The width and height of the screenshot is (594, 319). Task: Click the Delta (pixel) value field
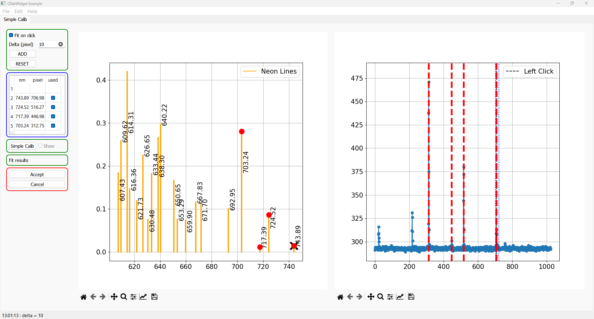(48, 45)
